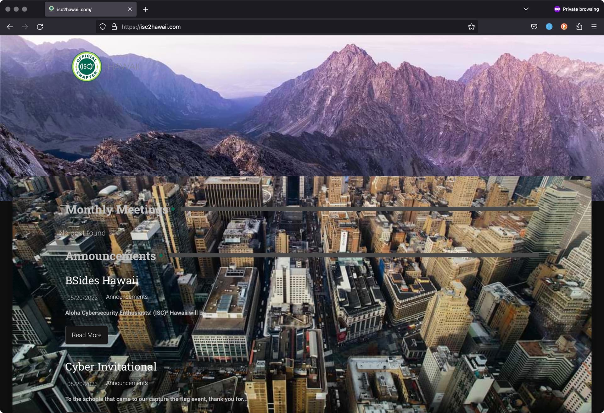Open the hamburger application menu

[x=594, y=27]
